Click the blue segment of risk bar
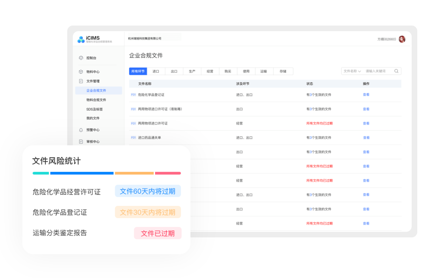The height and width of the screenshot is (278, 439). coord(82,173)
